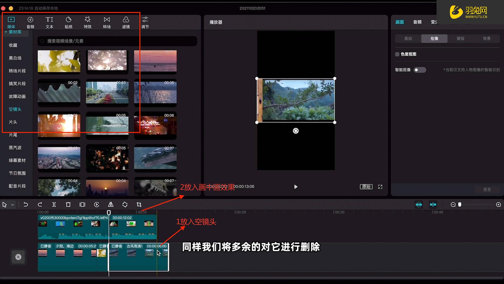
Task: Collapse the 素材库 section
Action: click(x=6, y=32)
